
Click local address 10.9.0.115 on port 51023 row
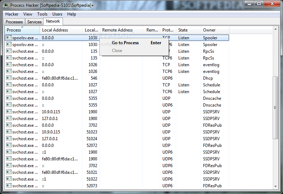point(51,132)
